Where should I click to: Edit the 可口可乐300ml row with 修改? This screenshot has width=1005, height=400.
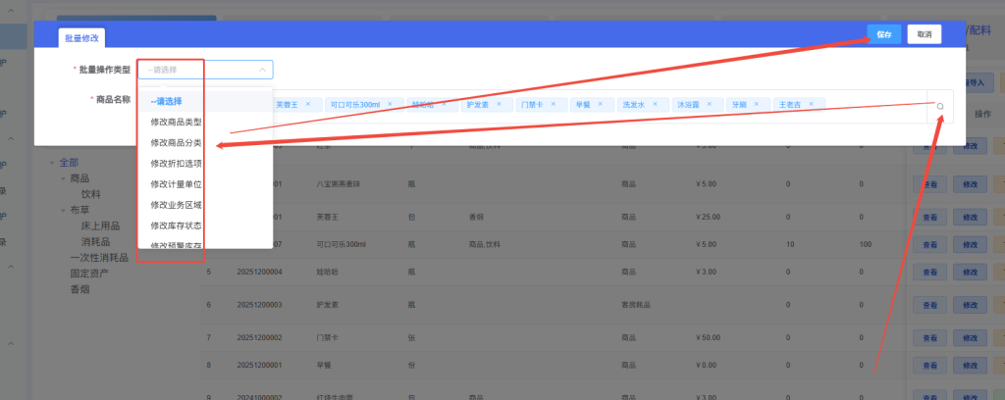[970, 244]
